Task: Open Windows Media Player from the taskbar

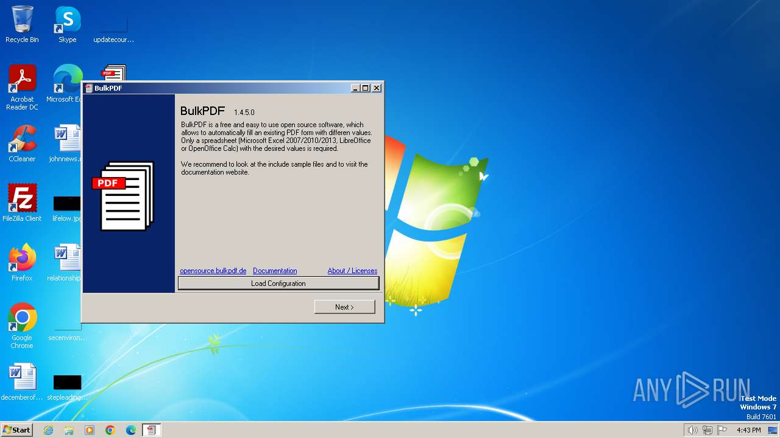Action: (x=90, y=430)
